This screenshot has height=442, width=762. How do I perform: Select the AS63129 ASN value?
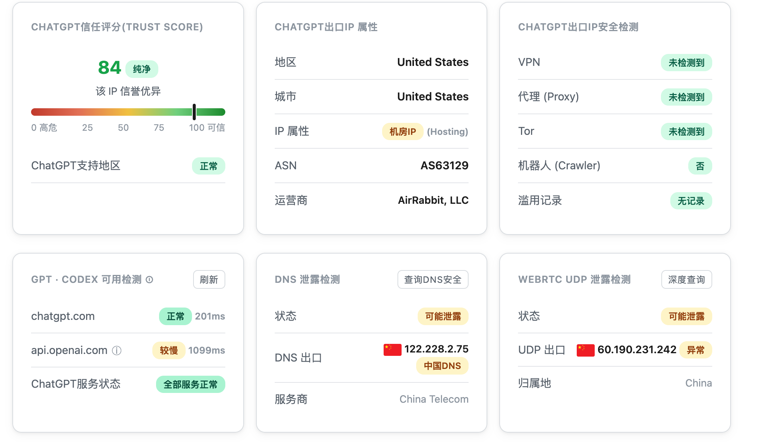pos(444,166)
